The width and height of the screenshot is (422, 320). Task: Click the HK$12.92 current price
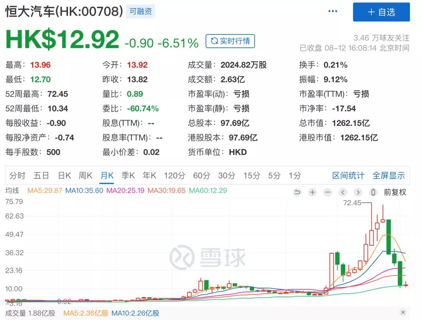pyautogui.click(x=62, y=39)
